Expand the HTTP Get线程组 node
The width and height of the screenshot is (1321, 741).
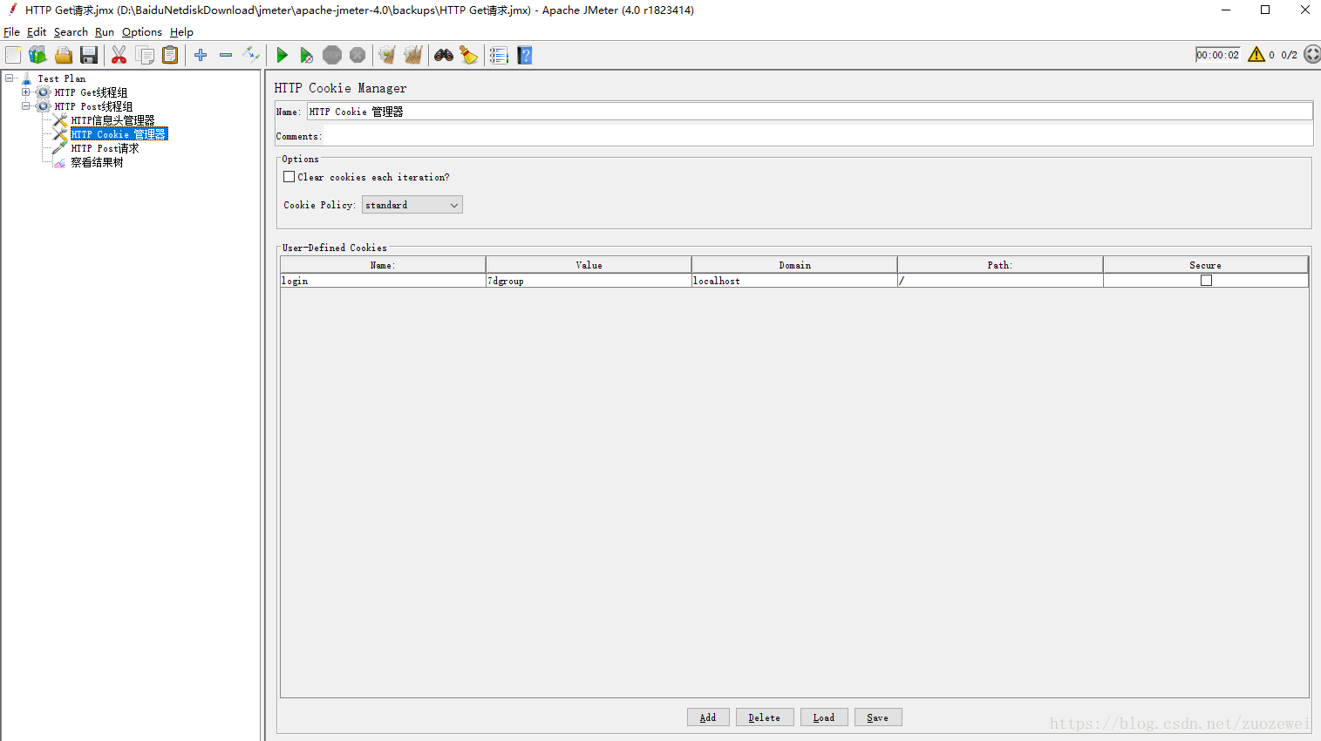tap(25, 92)
